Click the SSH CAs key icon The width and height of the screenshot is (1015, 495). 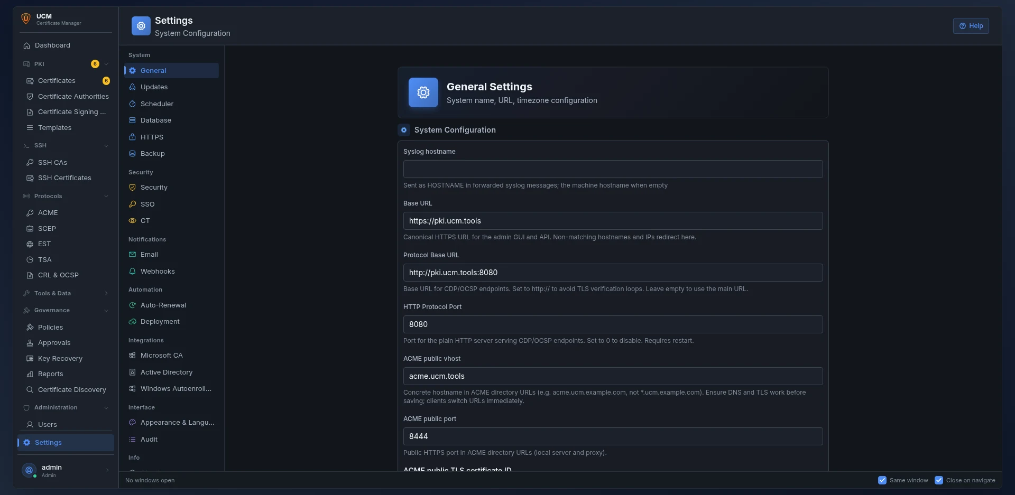pyautogui.click(x=30, y=163)
